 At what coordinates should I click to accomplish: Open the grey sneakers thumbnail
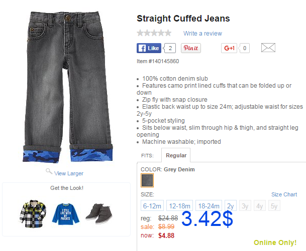tap(99, 213)
